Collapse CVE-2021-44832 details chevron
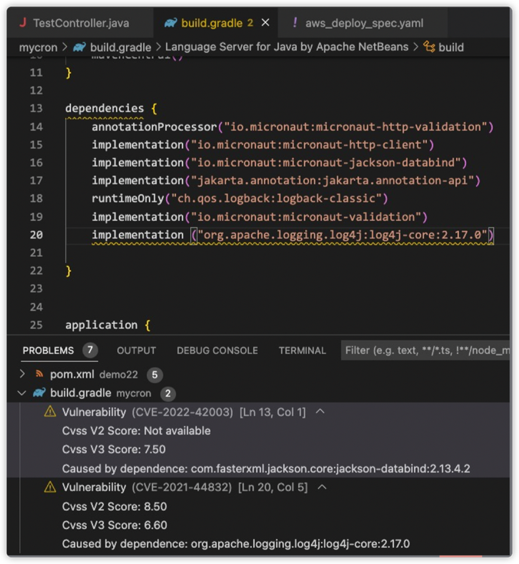This screenshot has height=564, width=519. tap(321, 487)
